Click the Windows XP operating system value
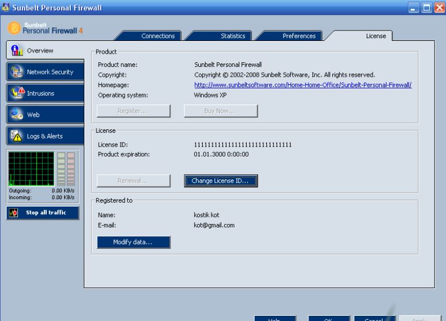The height and width of the screenshot is (321, 446). 210,95
